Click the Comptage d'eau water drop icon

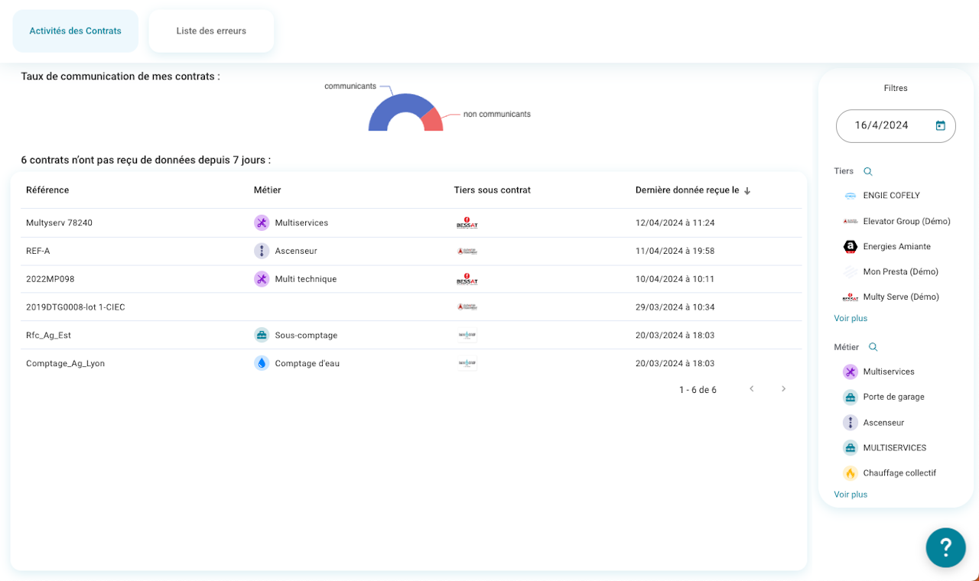click(x=262, y=363)
